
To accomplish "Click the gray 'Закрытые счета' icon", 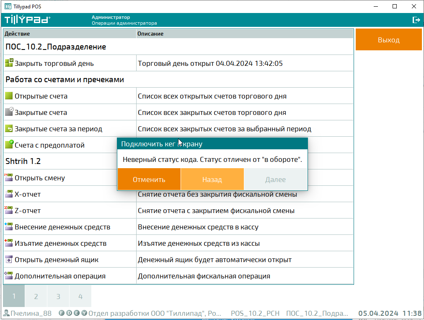I will point(9,112).
